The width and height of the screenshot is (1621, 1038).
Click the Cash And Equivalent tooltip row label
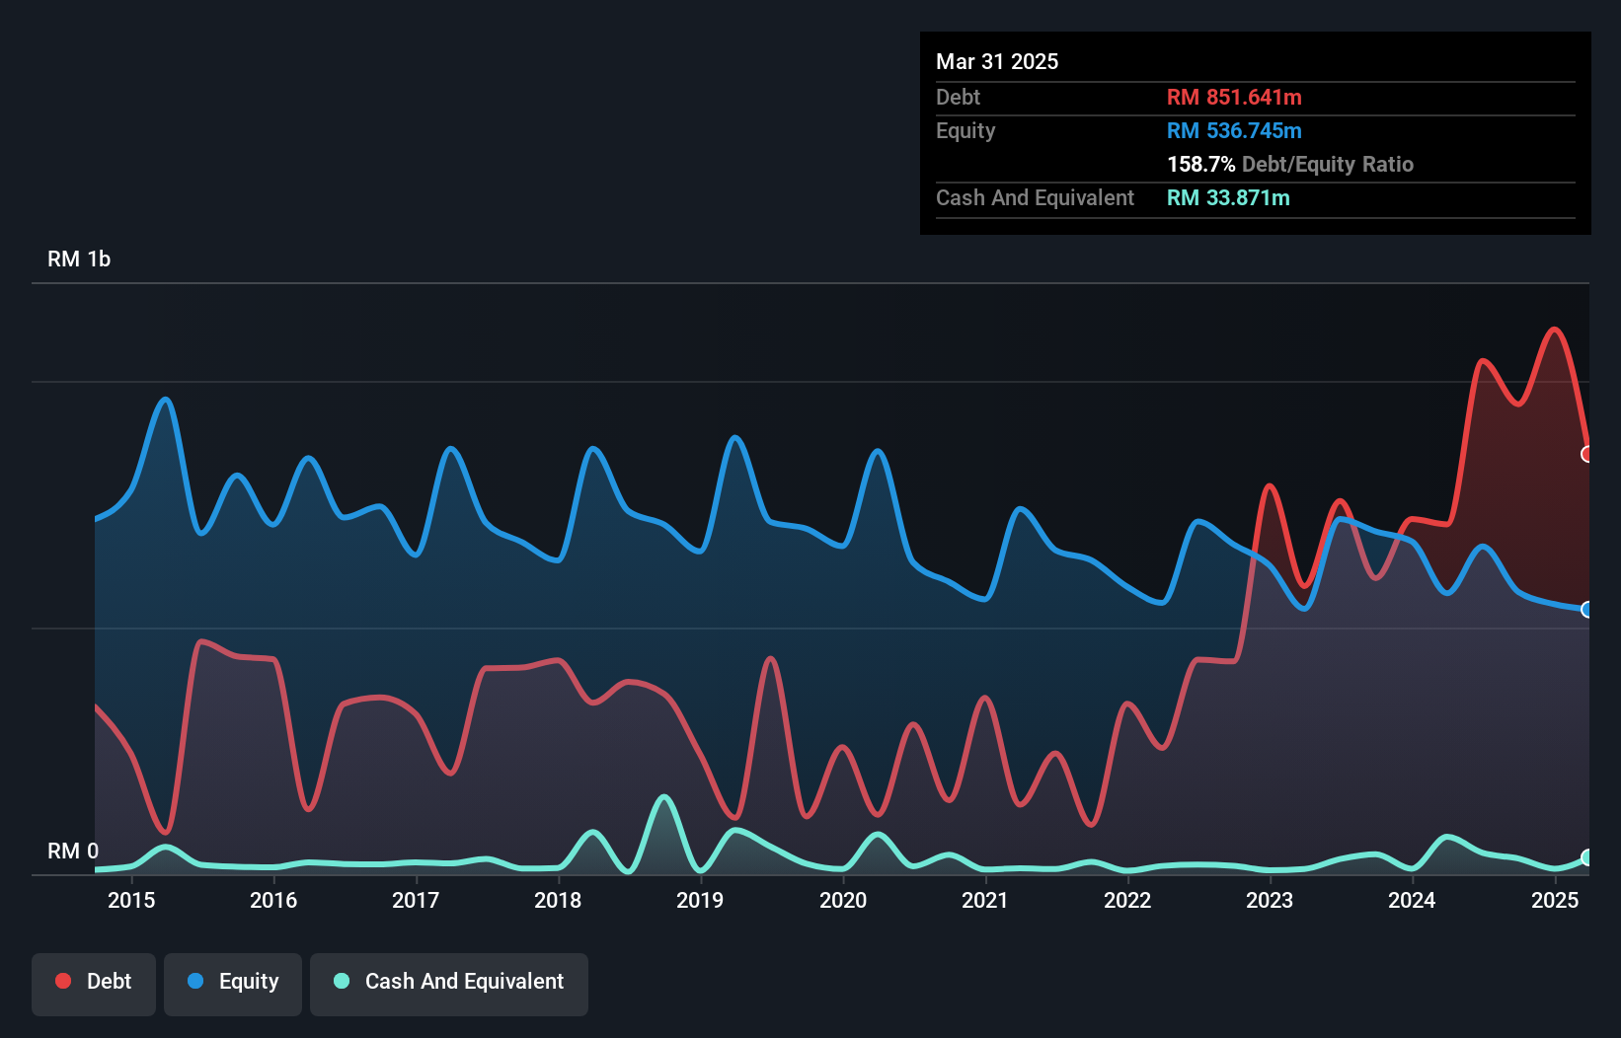pos(1035,197)
